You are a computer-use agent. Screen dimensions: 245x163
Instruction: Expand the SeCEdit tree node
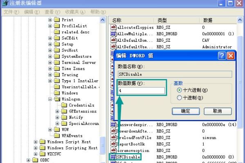[50, 38]
